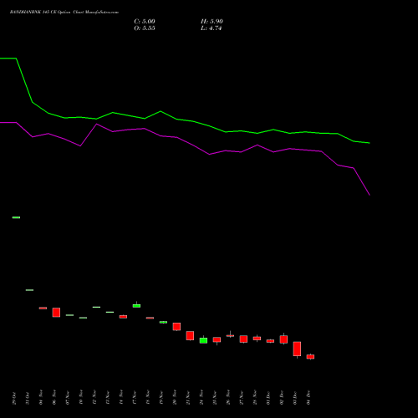The height and width of the screenshot is (418, 418).
Task: Select the close value C: 5.00
Action: (145, 22)
